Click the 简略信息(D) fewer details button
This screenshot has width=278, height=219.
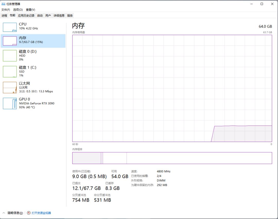[15, 213]
